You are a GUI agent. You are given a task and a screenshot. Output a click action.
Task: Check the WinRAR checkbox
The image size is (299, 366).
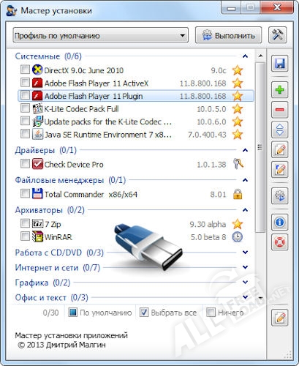coord(25,236)
